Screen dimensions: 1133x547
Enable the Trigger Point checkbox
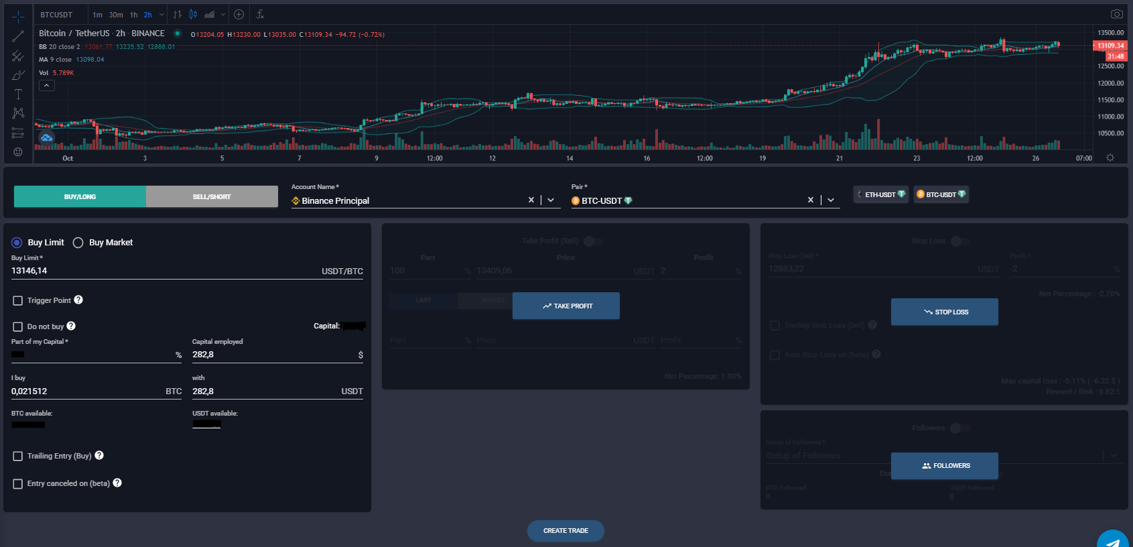(x=18, y=301)
